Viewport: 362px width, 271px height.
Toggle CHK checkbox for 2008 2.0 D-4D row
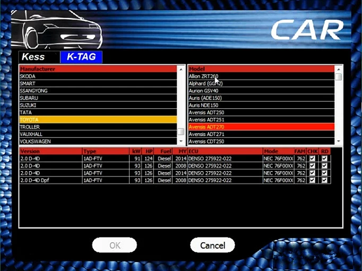312,166
